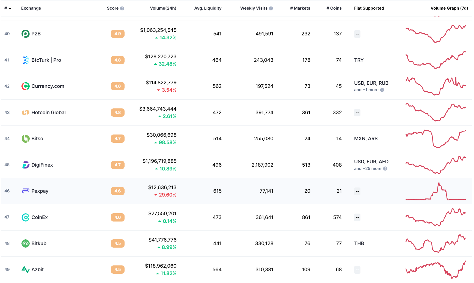Click the Bitkub logo icon
474x283 pixels.
point(26,243)
